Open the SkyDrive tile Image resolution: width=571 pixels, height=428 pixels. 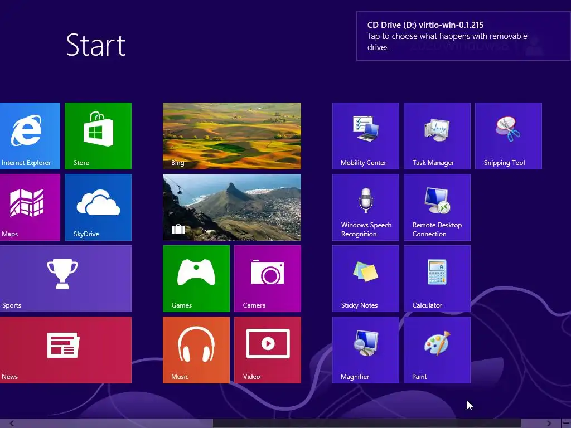click(98, 207)
